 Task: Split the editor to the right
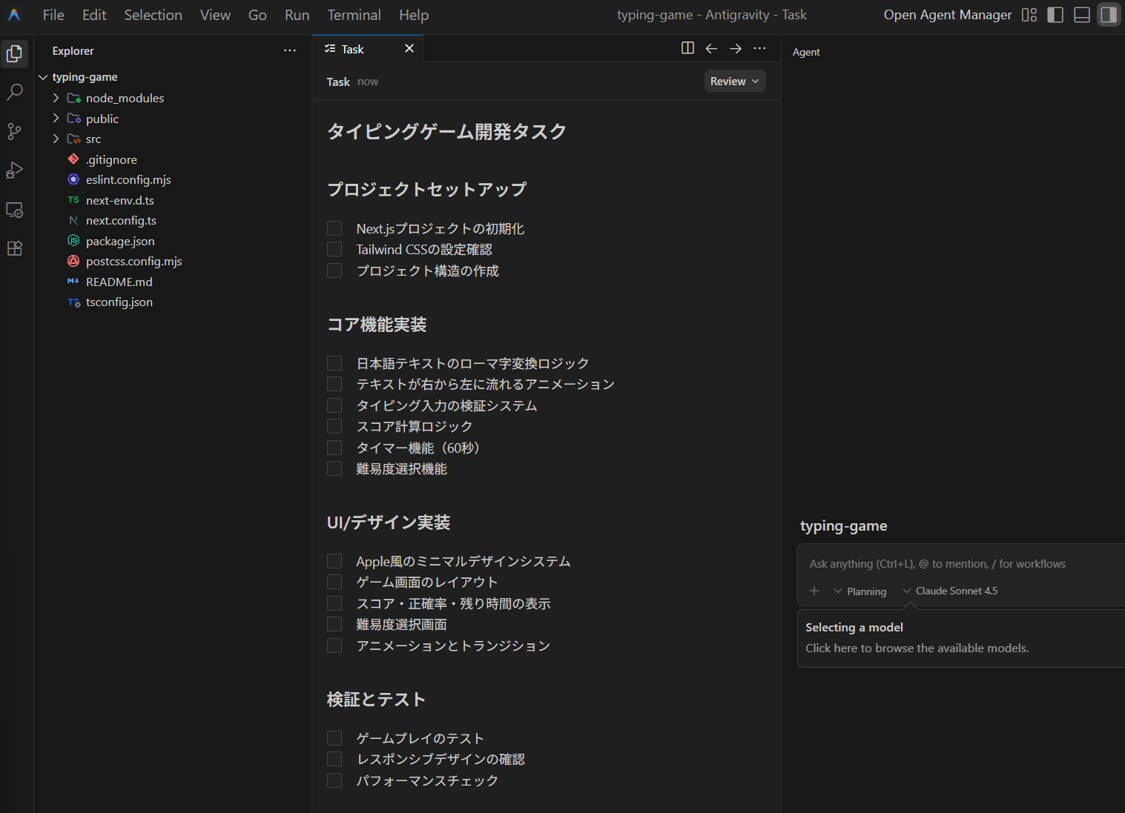pyautogui.click(x=687, y=48)
